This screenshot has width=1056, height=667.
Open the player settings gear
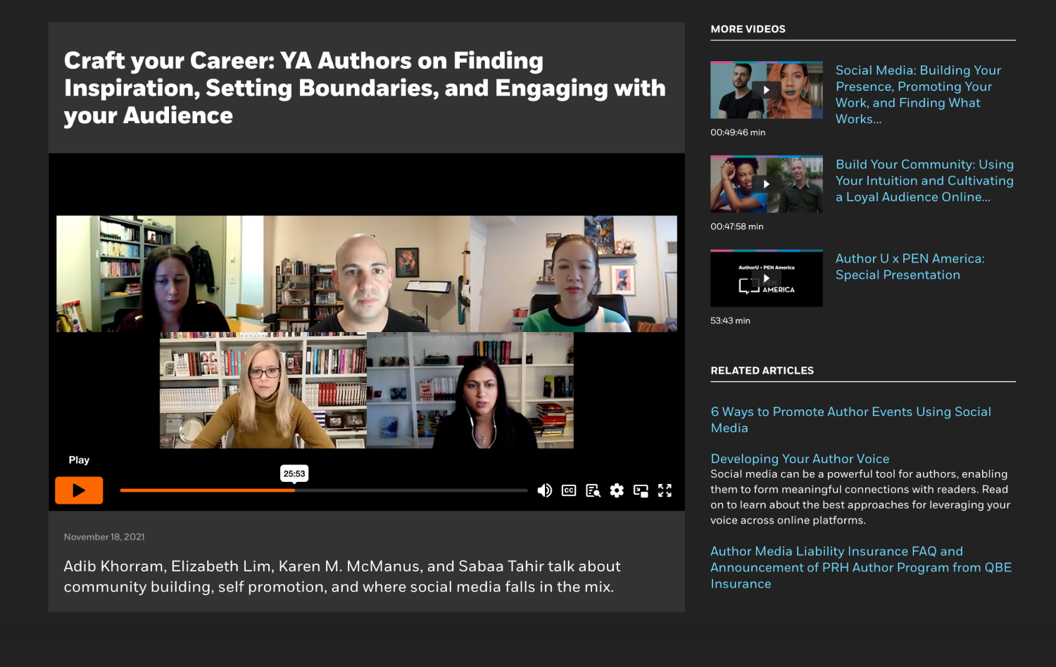click(617, 490)
